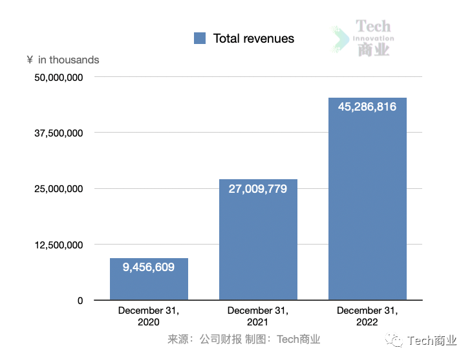Click the ¥ in thousands axis title
The image size is (472, 361).
(63, 60)
